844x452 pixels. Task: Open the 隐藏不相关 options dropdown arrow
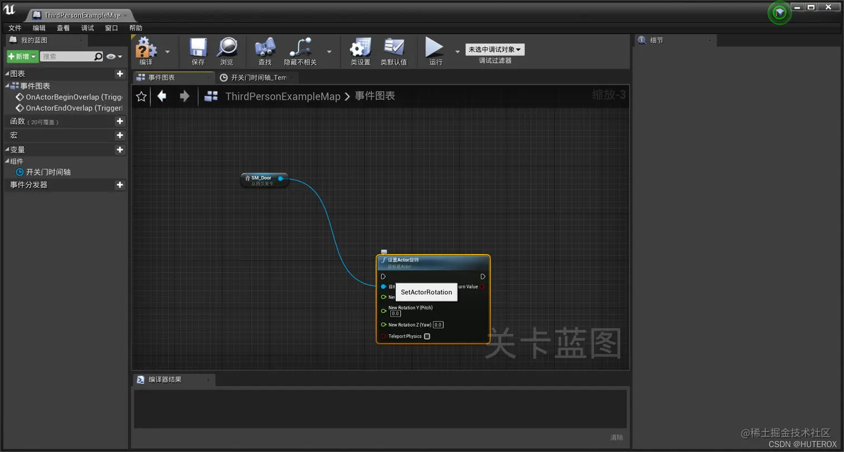pyautogui.click(x=329, y=51)
